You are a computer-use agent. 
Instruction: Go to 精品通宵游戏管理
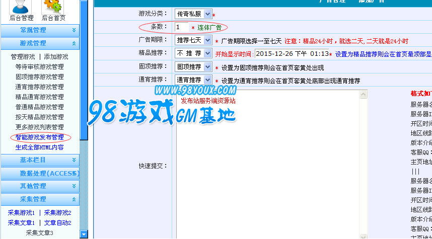[x=39, y=97]
